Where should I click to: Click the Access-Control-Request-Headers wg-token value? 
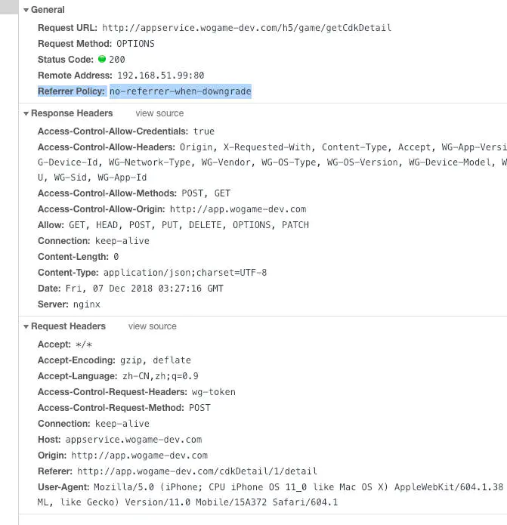215,392
